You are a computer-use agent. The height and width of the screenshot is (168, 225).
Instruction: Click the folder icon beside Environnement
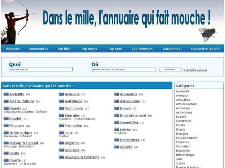click(x=117, y=115)
